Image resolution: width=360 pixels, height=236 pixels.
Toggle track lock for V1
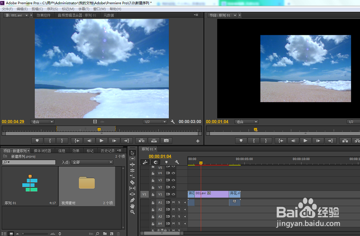coord(153,194)
